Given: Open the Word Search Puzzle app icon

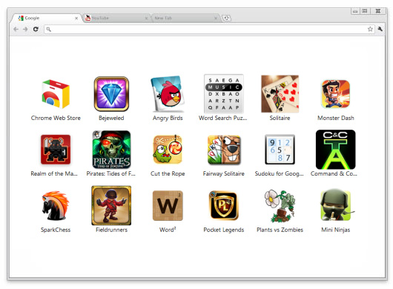Looking at the screenshot, I should (x=224, y=93).
